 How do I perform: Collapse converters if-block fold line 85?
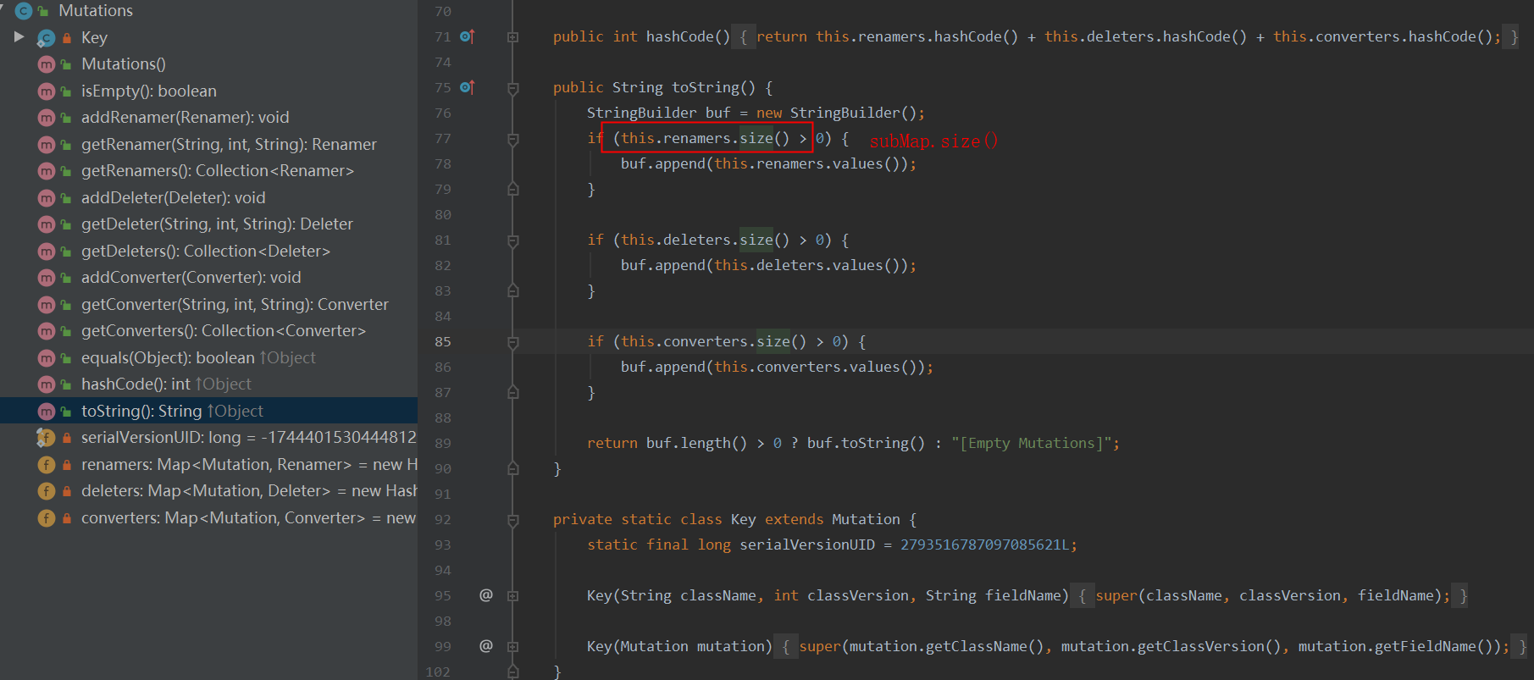512,342
